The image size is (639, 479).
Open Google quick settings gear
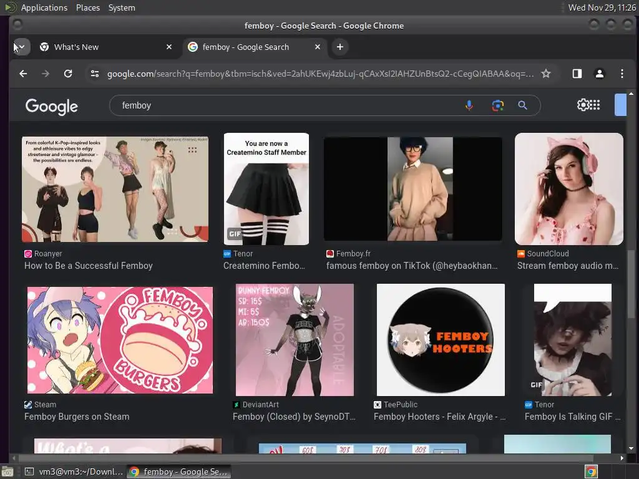[x=583, y=105]
